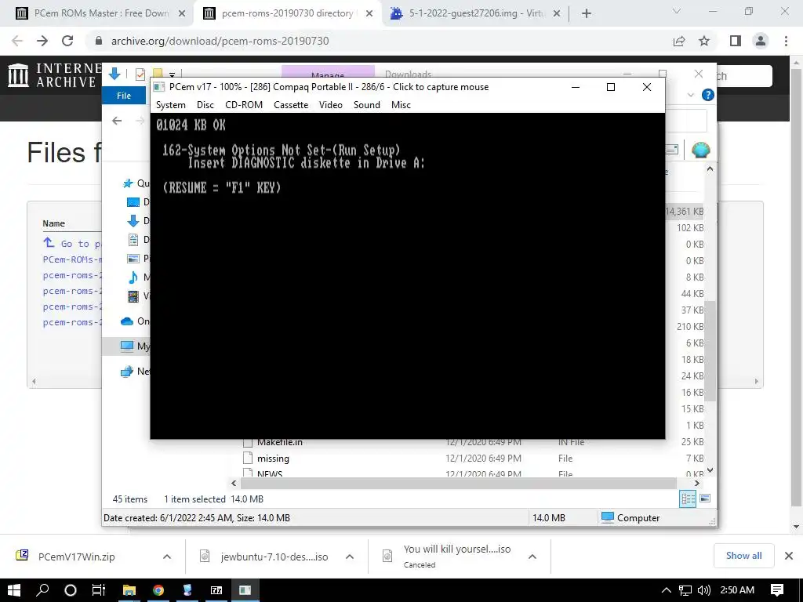Viewport: 803px width, 602px height.
Task: Go back in Chrome history
Action: tap(17, 41)
